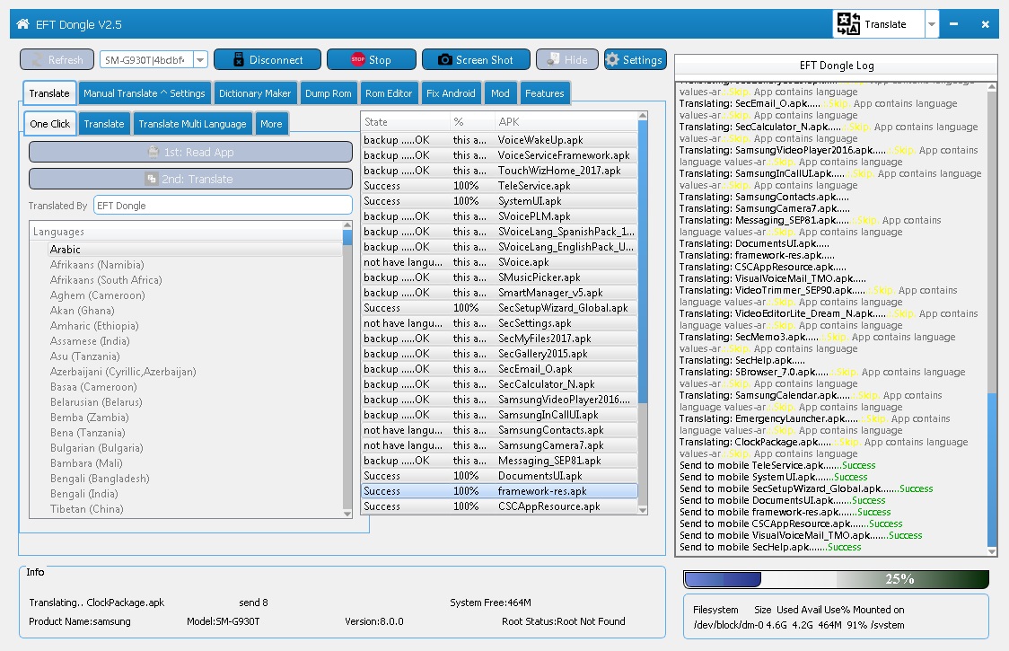The height and width of the screenshot is (651, 1009).
Task: Select the TouchWizHome_2017.apk row
Action: click(499, 171)
